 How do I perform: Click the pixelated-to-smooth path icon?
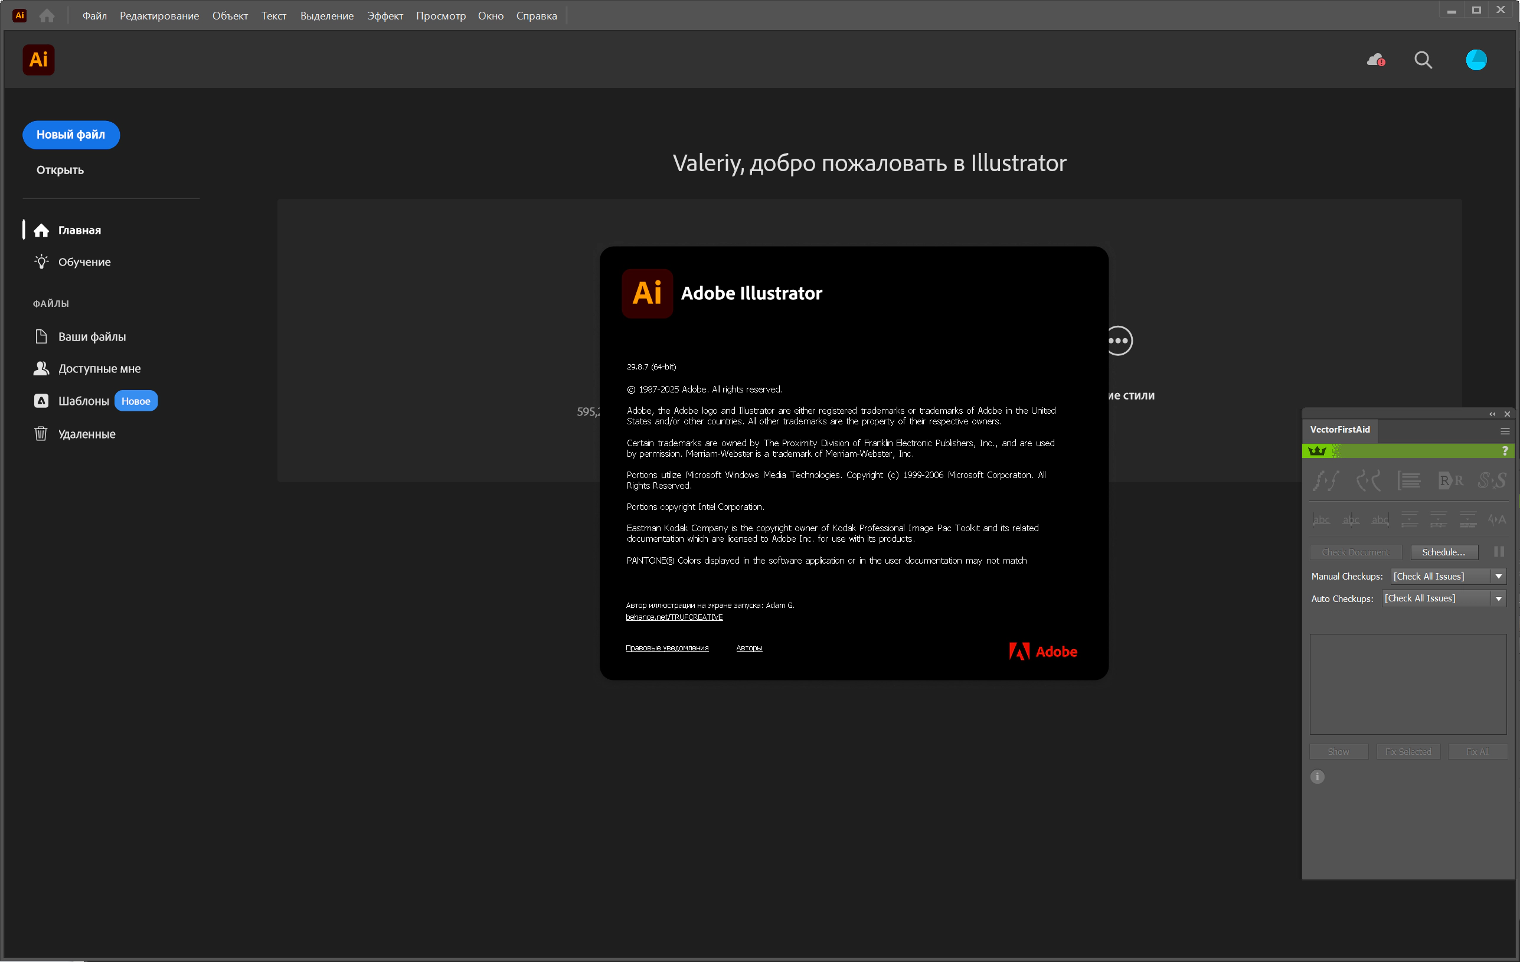tap(1326, 481)
